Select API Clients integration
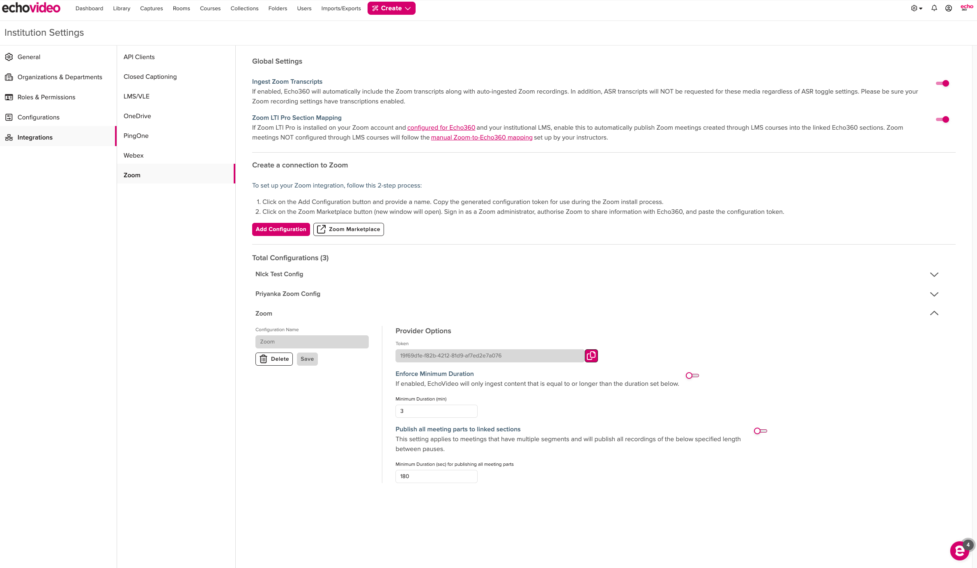The width and height of the screenshot is (977, 568). pos(176,57)
